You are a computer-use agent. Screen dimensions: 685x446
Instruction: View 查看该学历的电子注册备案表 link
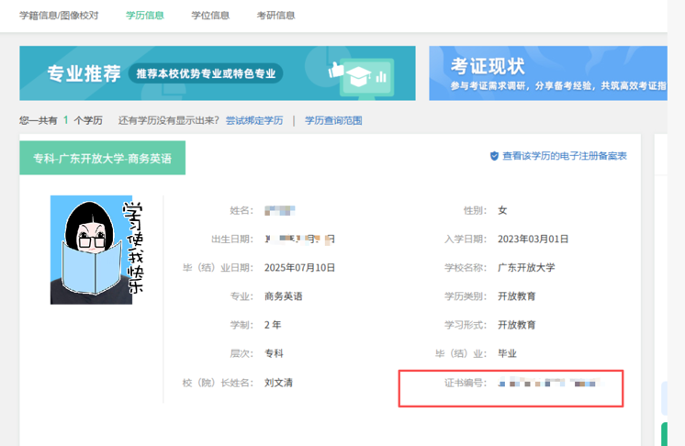(564, 157)
